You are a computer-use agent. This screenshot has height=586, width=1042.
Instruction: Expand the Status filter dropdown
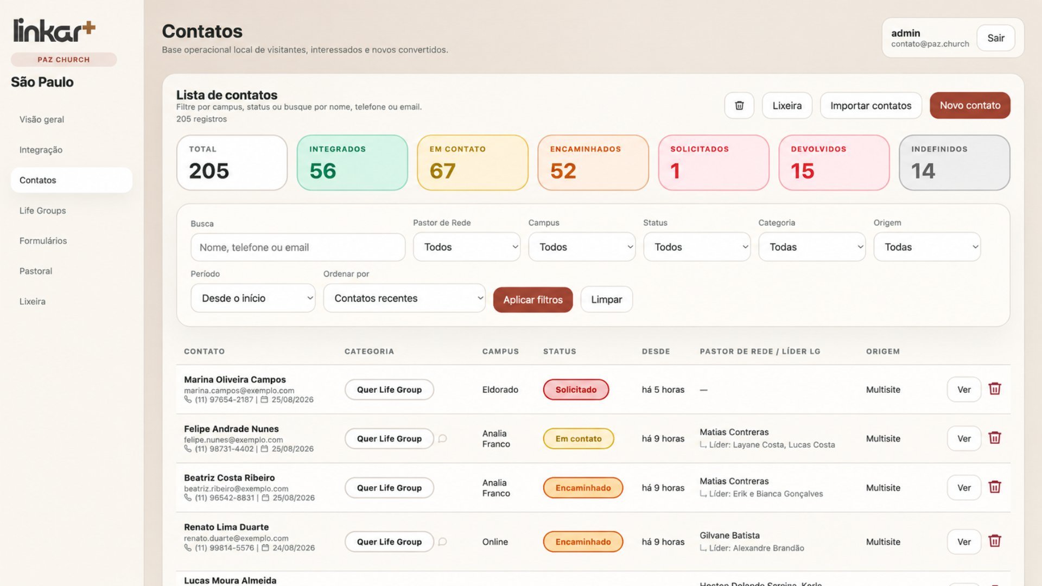coord(697,247)
